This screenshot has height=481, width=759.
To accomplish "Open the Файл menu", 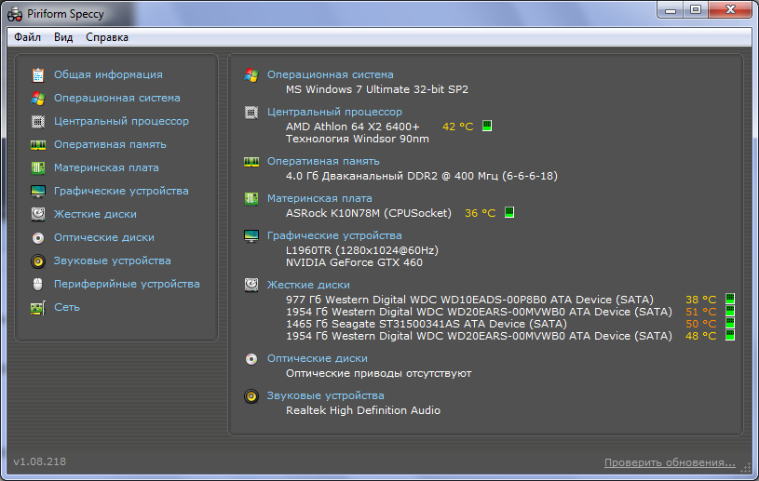I will tap(27, 37).
